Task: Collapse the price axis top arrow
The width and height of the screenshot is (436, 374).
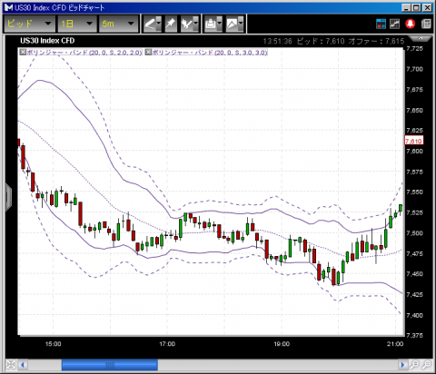Action: click(x=421, y=38)
